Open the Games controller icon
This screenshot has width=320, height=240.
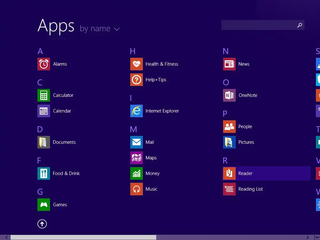(x=44, y=205)
